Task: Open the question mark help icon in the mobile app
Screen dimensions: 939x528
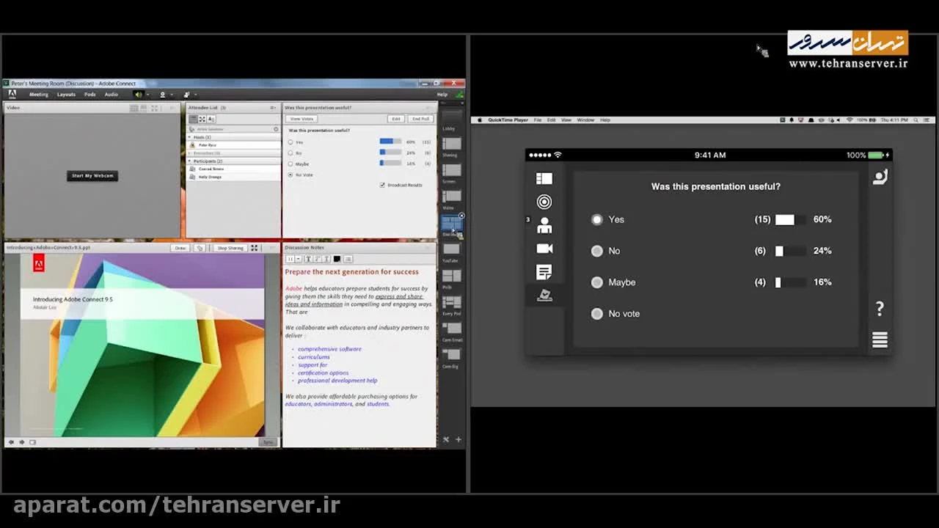Action: click(x=880, y=309)
